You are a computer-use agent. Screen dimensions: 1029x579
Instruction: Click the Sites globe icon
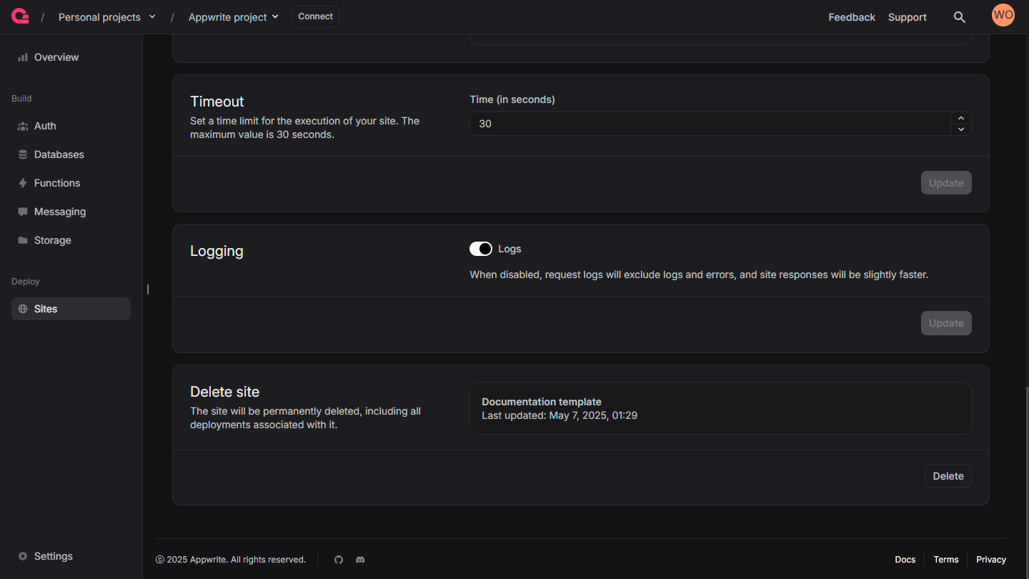pos(23,309)
